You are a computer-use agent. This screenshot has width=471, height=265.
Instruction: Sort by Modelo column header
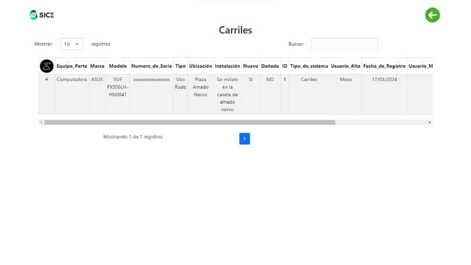(118, 66)
